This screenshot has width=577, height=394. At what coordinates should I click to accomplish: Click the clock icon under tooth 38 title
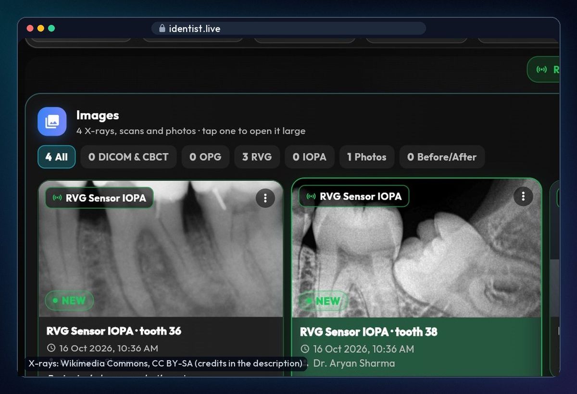pyautogui.click(x=305, y=349)
